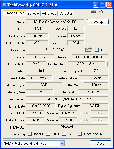Screen dimensions: 114x149
Task: Toggle the OpenCL checkbox
Action: click(x=30, y=134)
